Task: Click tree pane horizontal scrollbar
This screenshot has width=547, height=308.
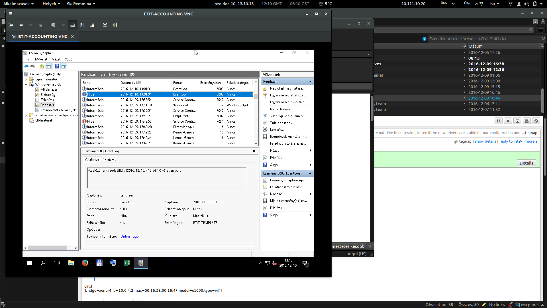Action: [48, 248]
